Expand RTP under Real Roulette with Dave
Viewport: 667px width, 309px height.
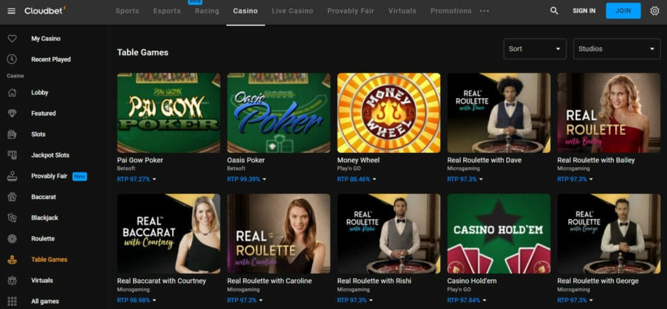[465, 180]
